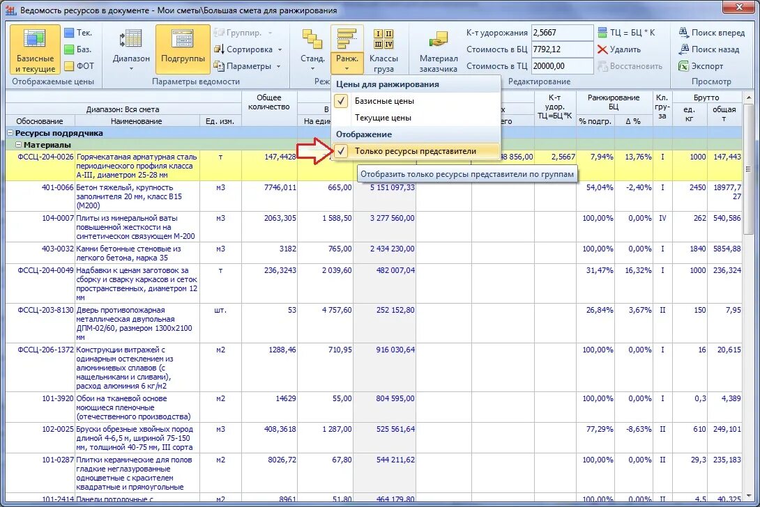Select the ФССЦ-204-0026 row code
The image size is (760, 507).
45,157
